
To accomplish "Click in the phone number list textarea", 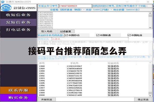I will pos(93,20).
